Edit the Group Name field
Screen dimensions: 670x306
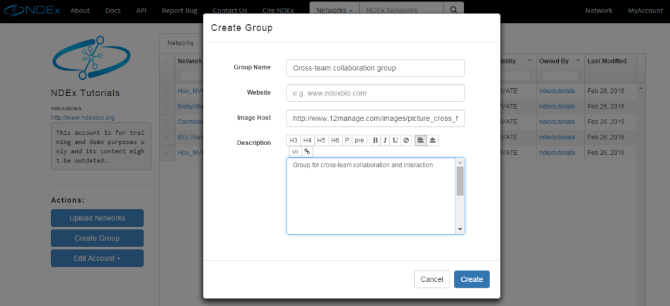point(375,68)
